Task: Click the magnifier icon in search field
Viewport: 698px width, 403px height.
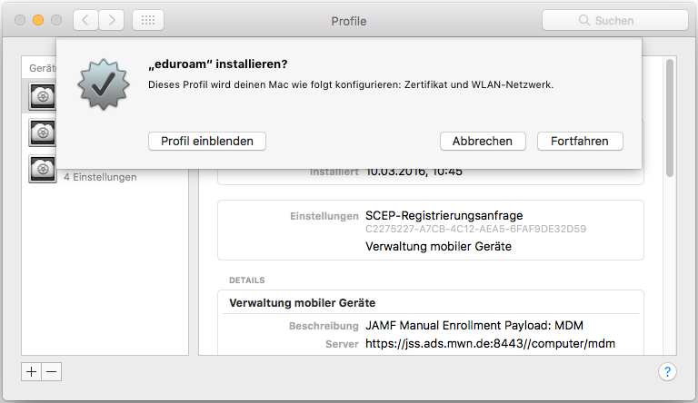Action: (583, 20)
